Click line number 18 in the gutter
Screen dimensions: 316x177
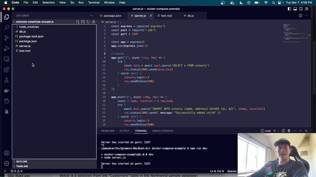click(104, 93)
